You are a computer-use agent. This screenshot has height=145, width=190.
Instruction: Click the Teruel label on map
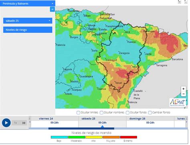point(118,83)
